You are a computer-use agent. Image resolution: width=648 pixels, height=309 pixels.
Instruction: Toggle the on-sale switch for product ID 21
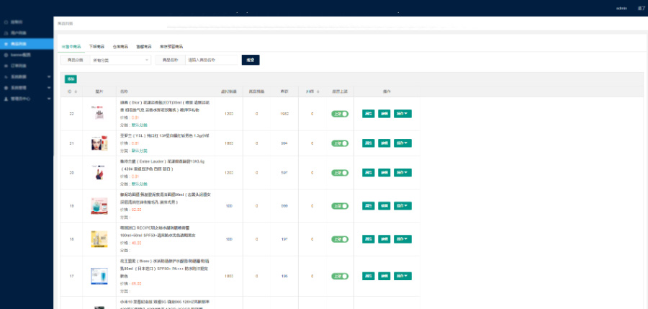coord(340,143)
